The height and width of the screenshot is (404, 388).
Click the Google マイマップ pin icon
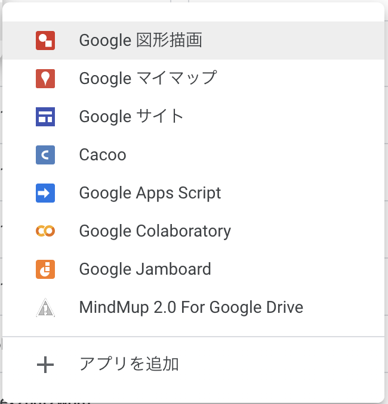coord(45,79)
